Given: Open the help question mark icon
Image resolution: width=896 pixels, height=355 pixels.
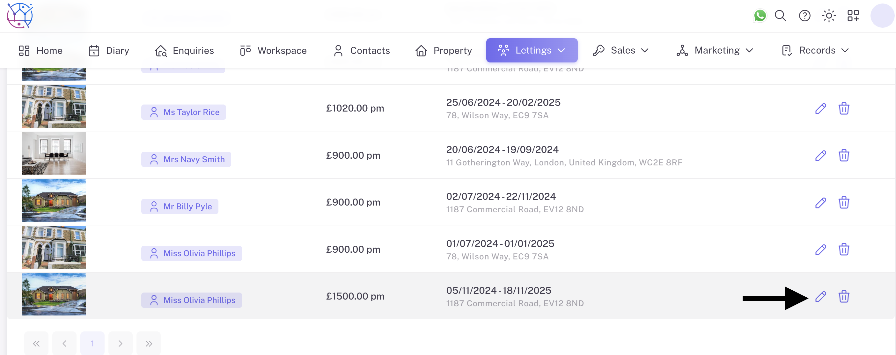Looking at the screenshot, I should tap(804, 16).
